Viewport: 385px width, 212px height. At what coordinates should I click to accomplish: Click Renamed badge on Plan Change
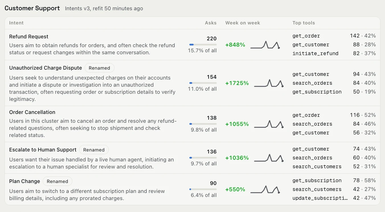(x=58, y=181)
